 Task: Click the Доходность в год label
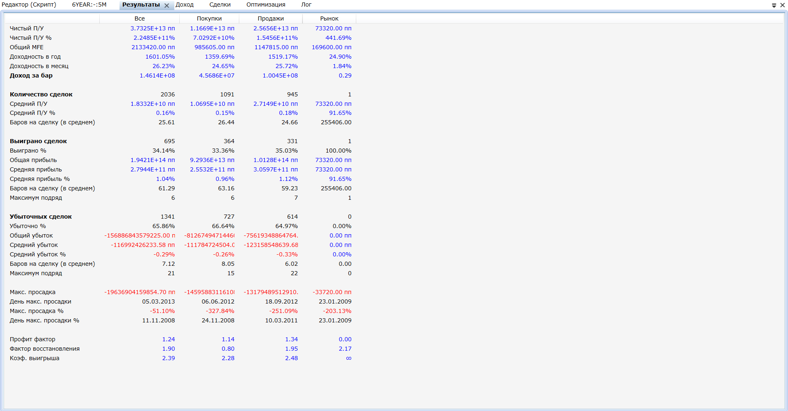35,57
